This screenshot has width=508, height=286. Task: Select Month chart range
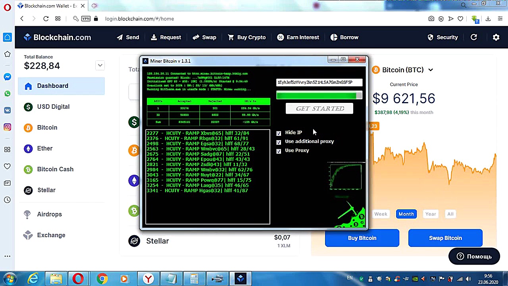(406, 214)
